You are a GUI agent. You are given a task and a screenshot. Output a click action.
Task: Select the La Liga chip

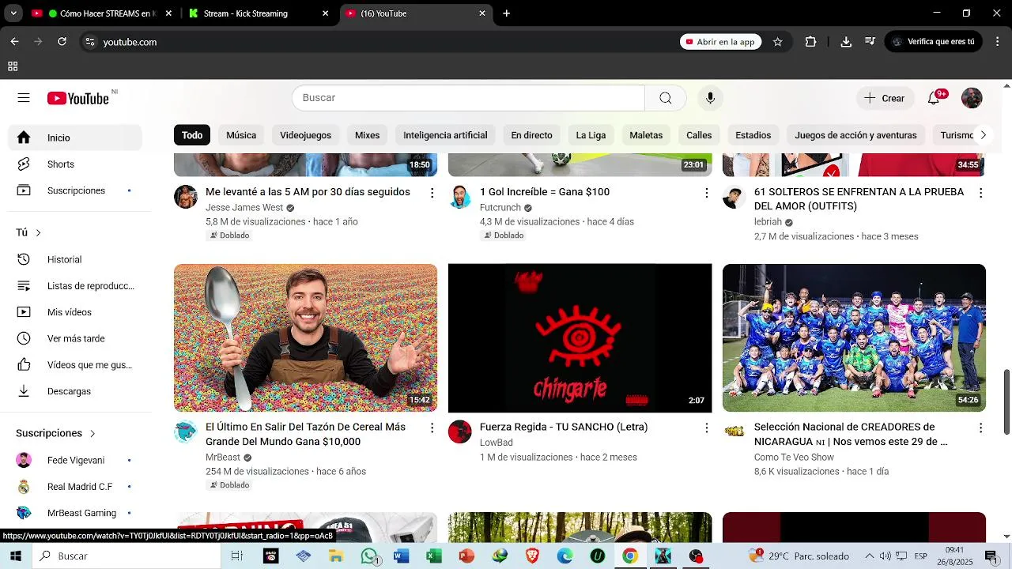pyautogui.click(x=591, y=135)
